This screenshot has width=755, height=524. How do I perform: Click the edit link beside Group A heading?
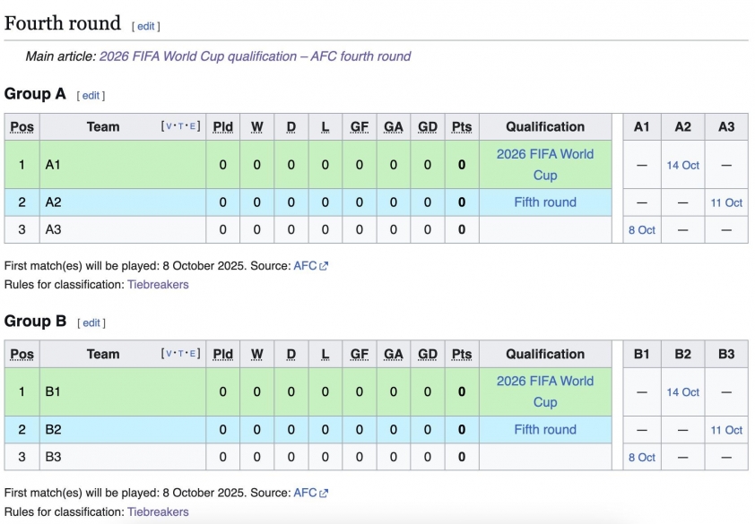click(x=91, y=96)
